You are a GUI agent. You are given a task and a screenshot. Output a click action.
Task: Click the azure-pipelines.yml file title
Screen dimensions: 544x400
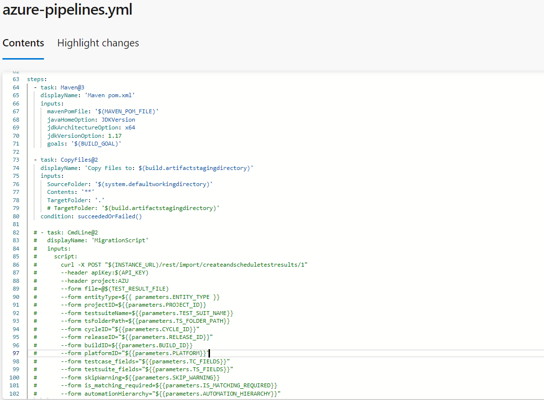(67, 9)
